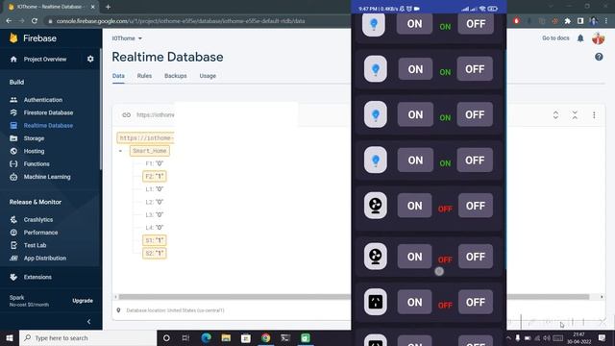Copy database URL link icon
Viewport: 615px width, 346px height.
coord(126,115)
